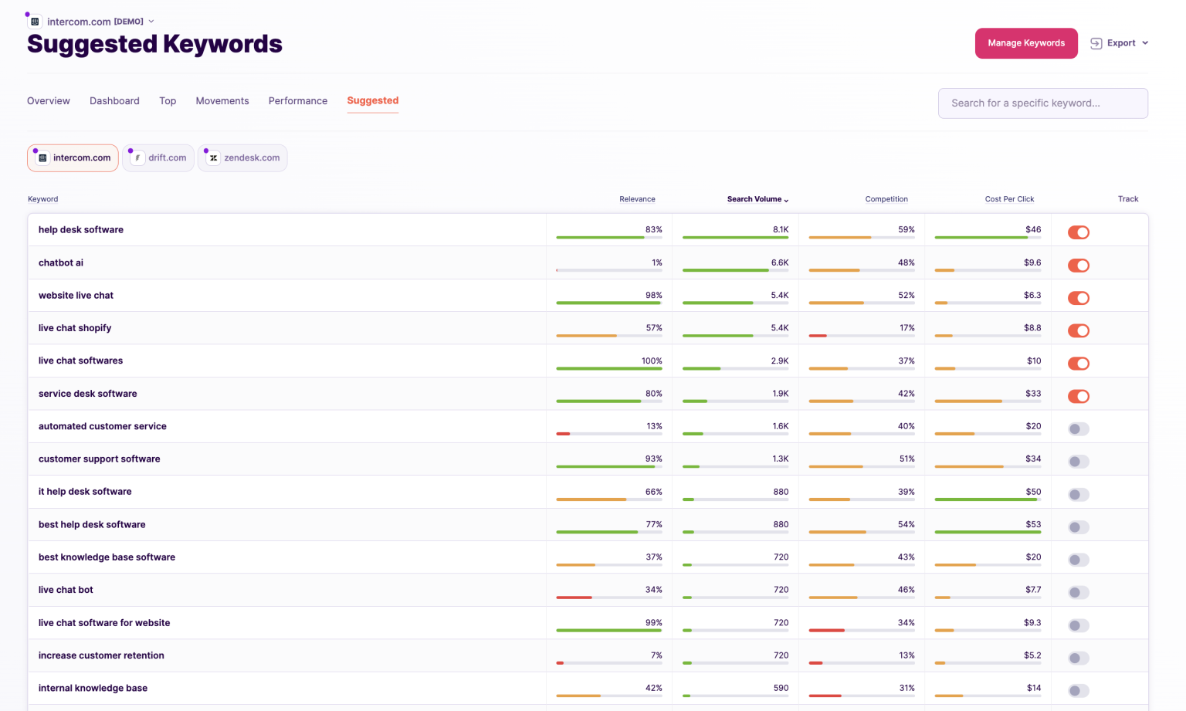Sort by the Cost Per Click column

1008,199
